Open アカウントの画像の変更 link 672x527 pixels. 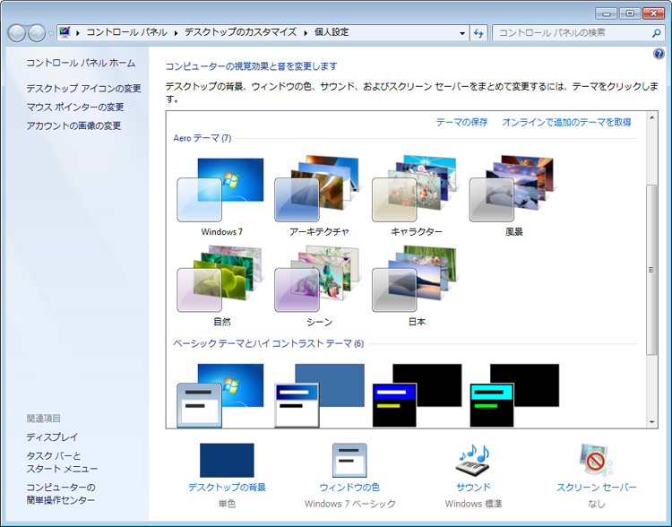click(x=73, y=125)
